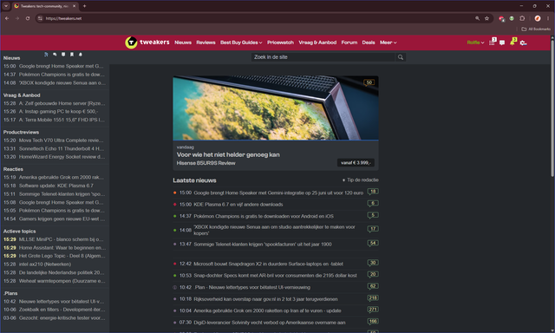
Task: Open Pokémon Champions gratis Android en iOS article
Action: pos(264,216)
